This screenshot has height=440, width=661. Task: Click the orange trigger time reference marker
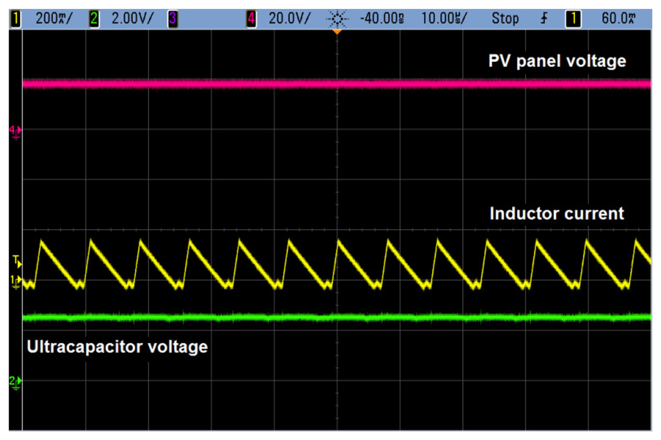336,32
